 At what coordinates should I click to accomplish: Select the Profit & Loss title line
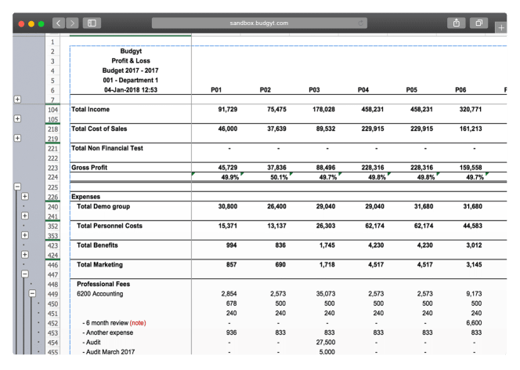coord(131,60)
